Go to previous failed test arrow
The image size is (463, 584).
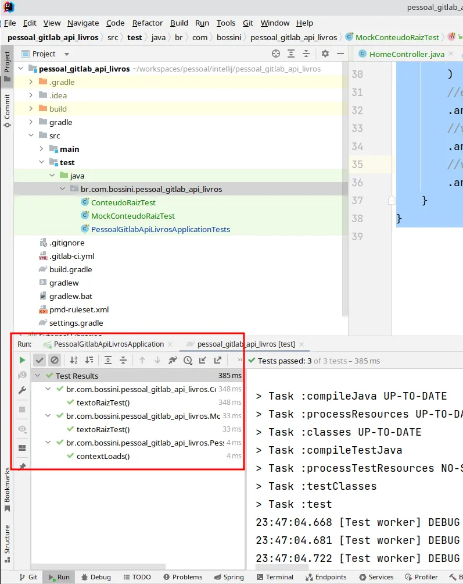pos(142,360)
